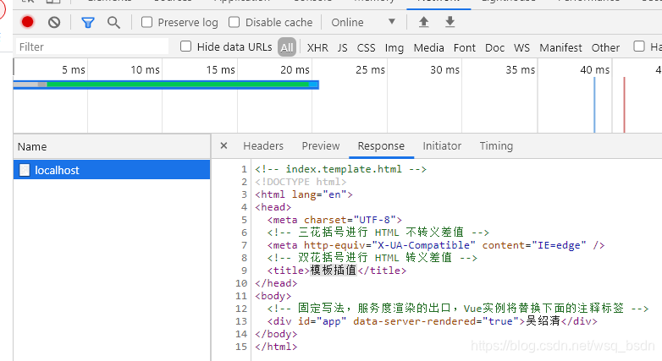Screen dimensions: 662x361
Task: Filter requests by XHR
Action: tap(317, 47)
